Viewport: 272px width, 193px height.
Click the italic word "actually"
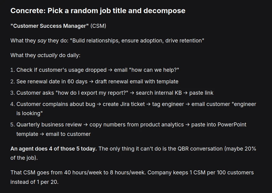pos(47,55)
